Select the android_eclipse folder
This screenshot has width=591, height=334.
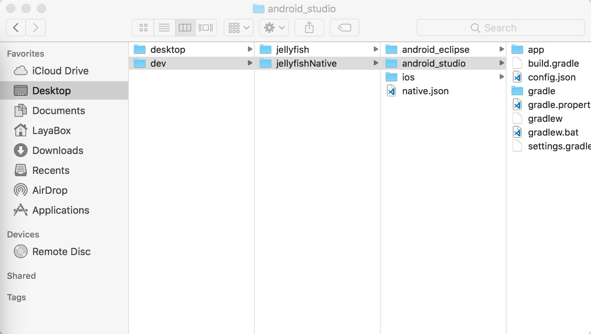pos(443,49)
